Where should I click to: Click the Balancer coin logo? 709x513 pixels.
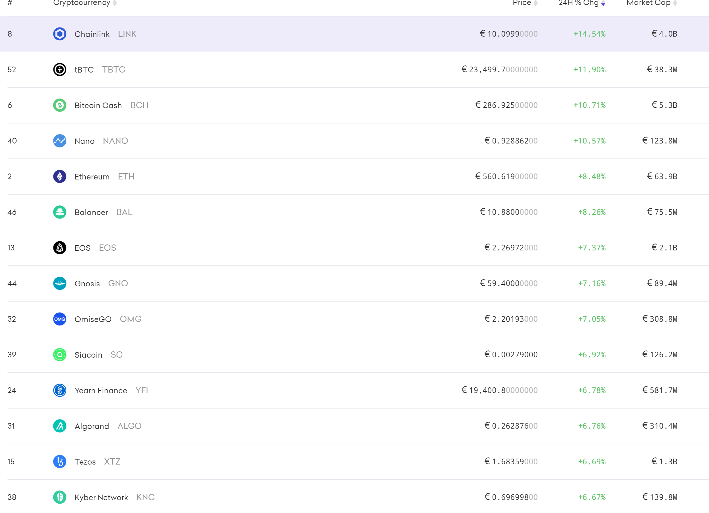(x=59, y=212)
